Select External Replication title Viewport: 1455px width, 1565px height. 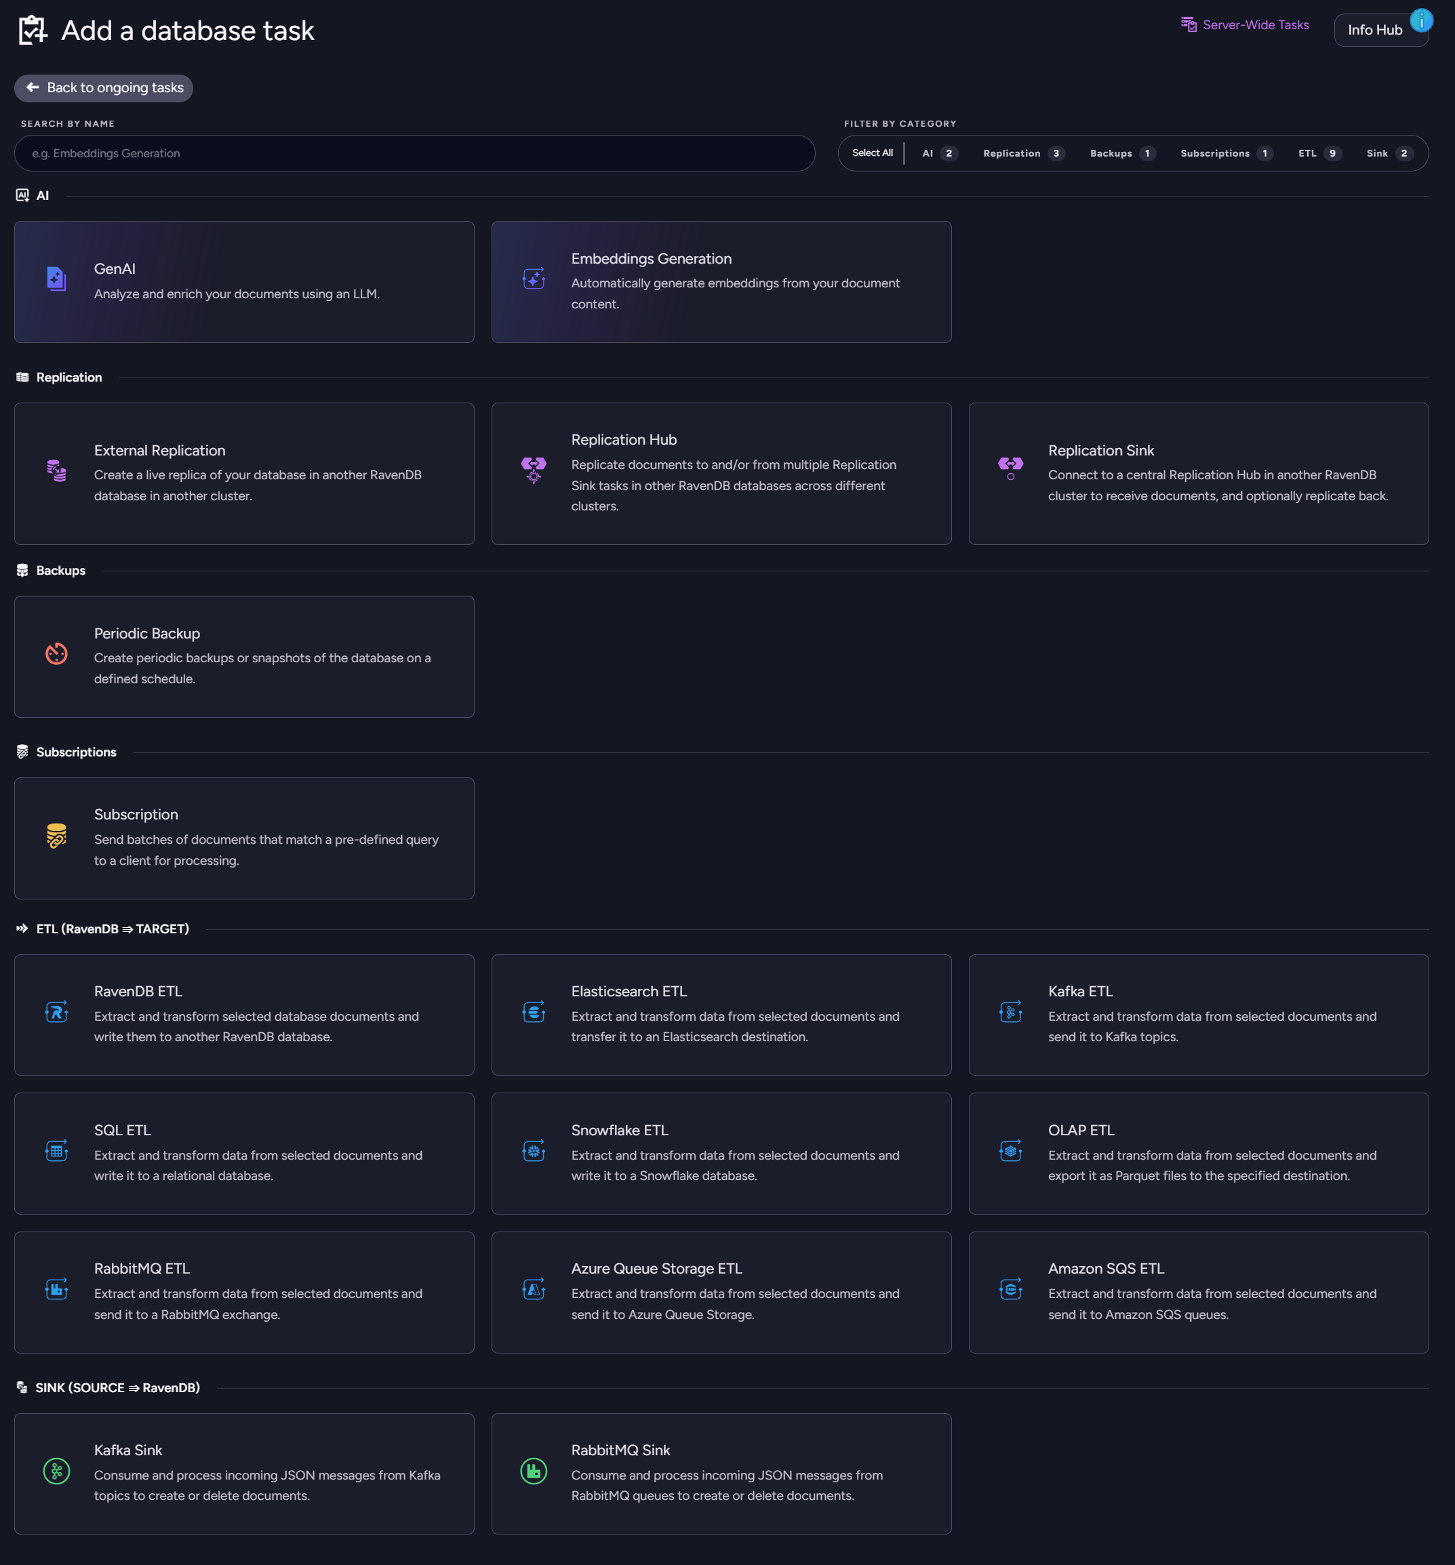[x=159, y=450]
